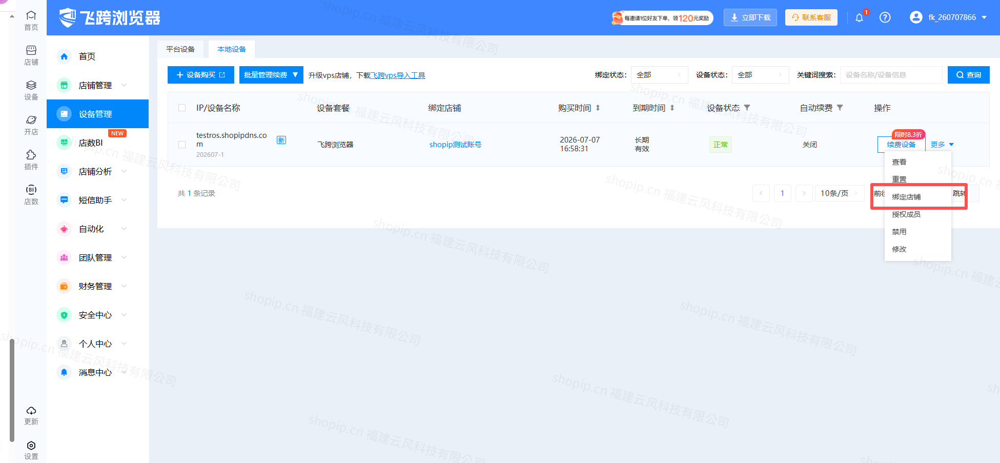Image resolution: width=1000 pixels, height=463 pixels.
Task: Open the help question mark icon
Action: tap(885, 17)
